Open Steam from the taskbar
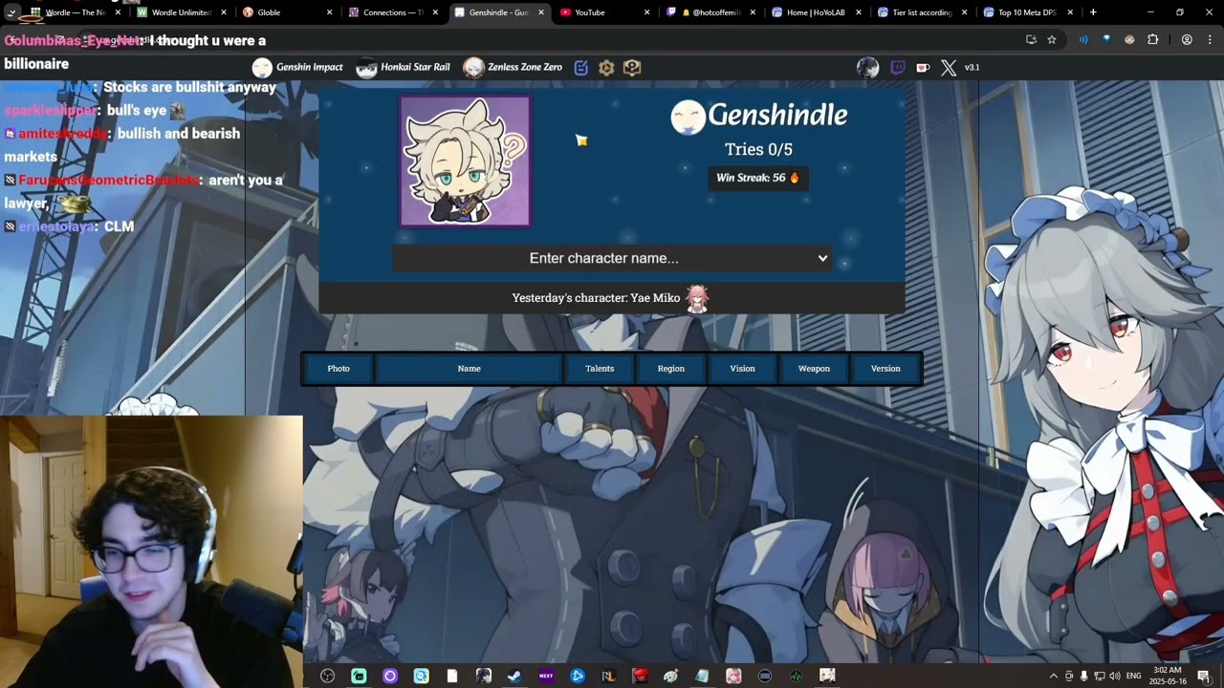Screen dimensions: 1224x688 (x=514, y=676)
